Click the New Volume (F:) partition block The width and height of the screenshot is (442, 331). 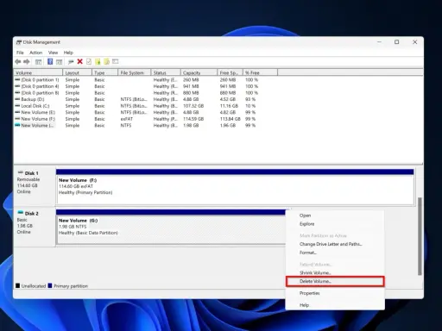click(x=235, y=187)
